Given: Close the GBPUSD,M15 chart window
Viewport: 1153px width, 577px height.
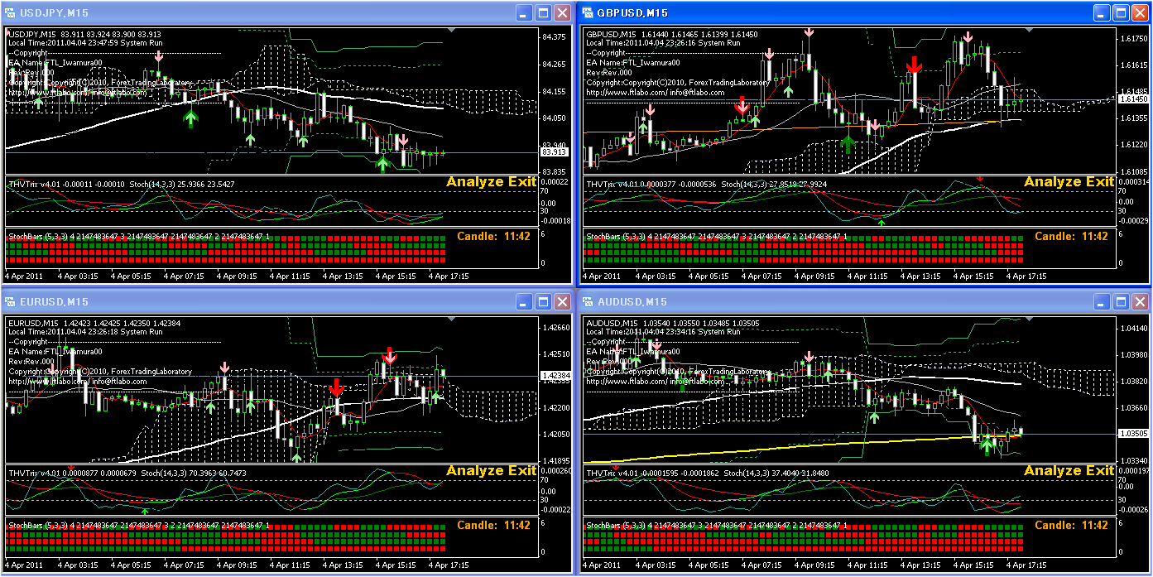Looking at the screenshot, I should pos(1140,13).
